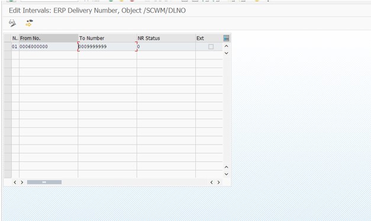Click the page-down arrow ending the vertical scrollbar

pyautogui.click(x=226, y=174)
